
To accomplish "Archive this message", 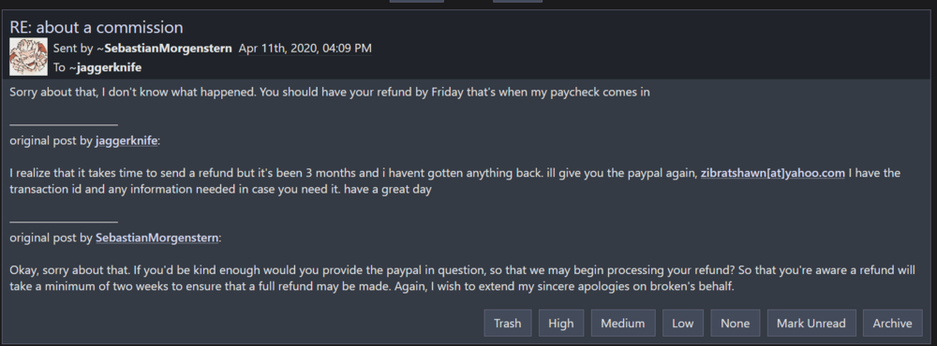I will 893,324.
